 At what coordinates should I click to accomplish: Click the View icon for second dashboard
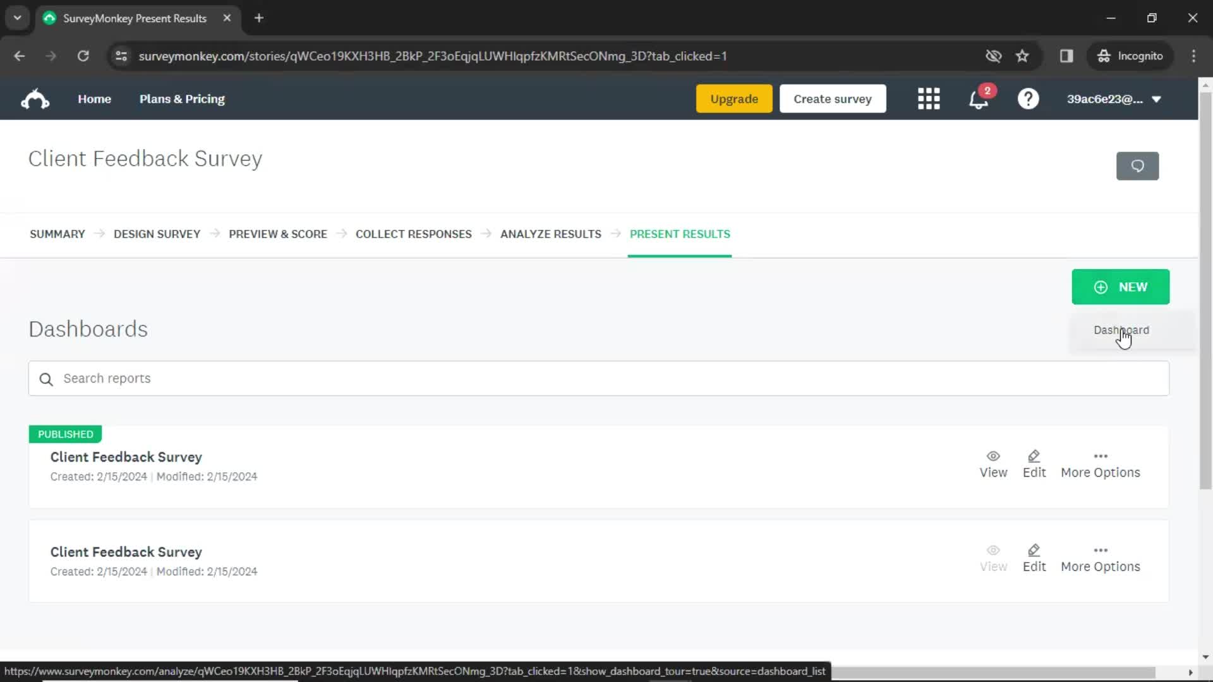993,551
